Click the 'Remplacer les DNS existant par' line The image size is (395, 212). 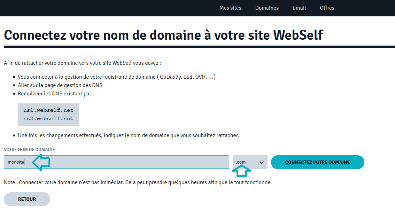pos(54,94)
